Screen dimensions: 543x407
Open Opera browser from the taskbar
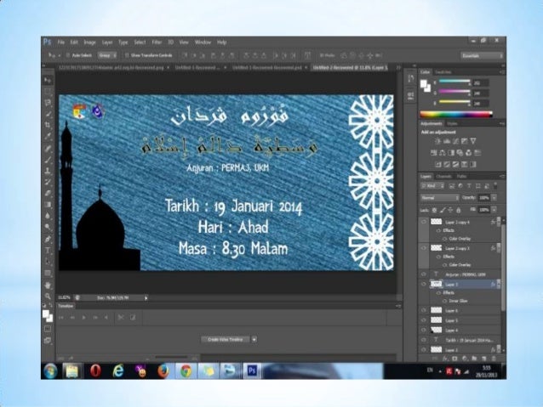(95, 370)
